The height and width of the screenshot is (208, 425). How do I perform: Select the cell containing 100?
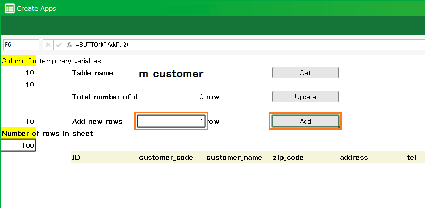tap(18, 146)
